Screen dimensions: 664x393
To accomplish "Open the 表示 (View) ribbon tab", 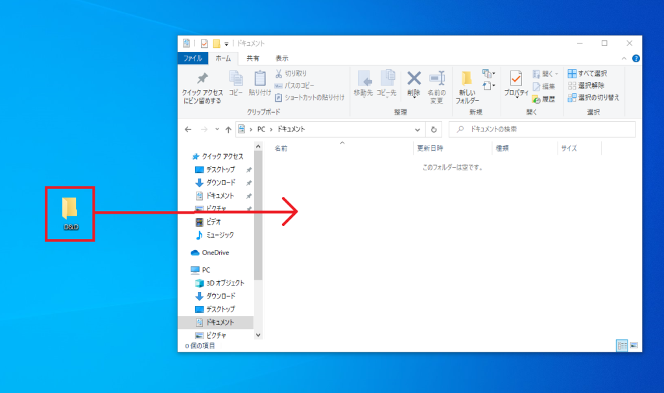I will point(281,58).
